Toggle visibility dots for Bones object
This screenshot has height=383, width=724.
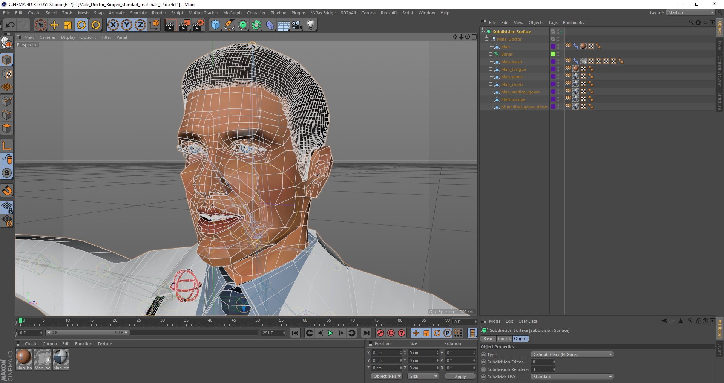pyautogui.click(x=558, y=54)
